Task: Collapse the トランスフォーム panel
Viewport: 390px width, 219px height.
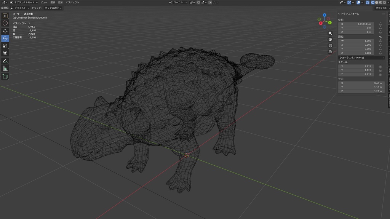Action: (x=349, y=14)
